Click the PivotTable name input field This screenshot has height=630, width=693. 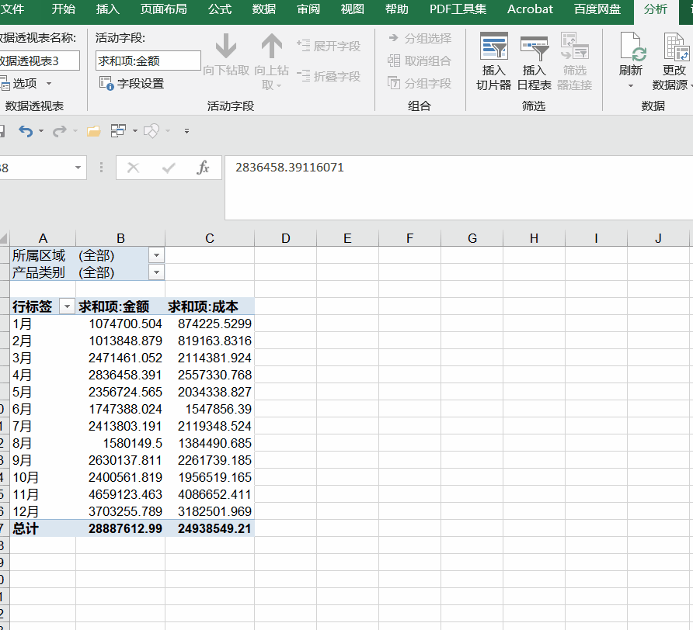pyautogui.click(x=39, y=61)
